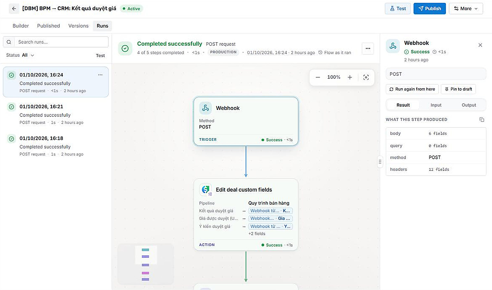
Task: Click the fit-to-view focus icon
Action: coord(366,77)
